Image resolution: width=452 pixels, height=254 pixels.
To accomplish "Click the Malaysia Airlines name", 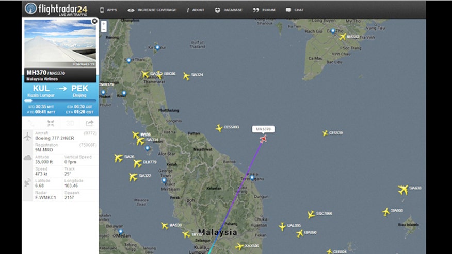I will tap(42, 79).
